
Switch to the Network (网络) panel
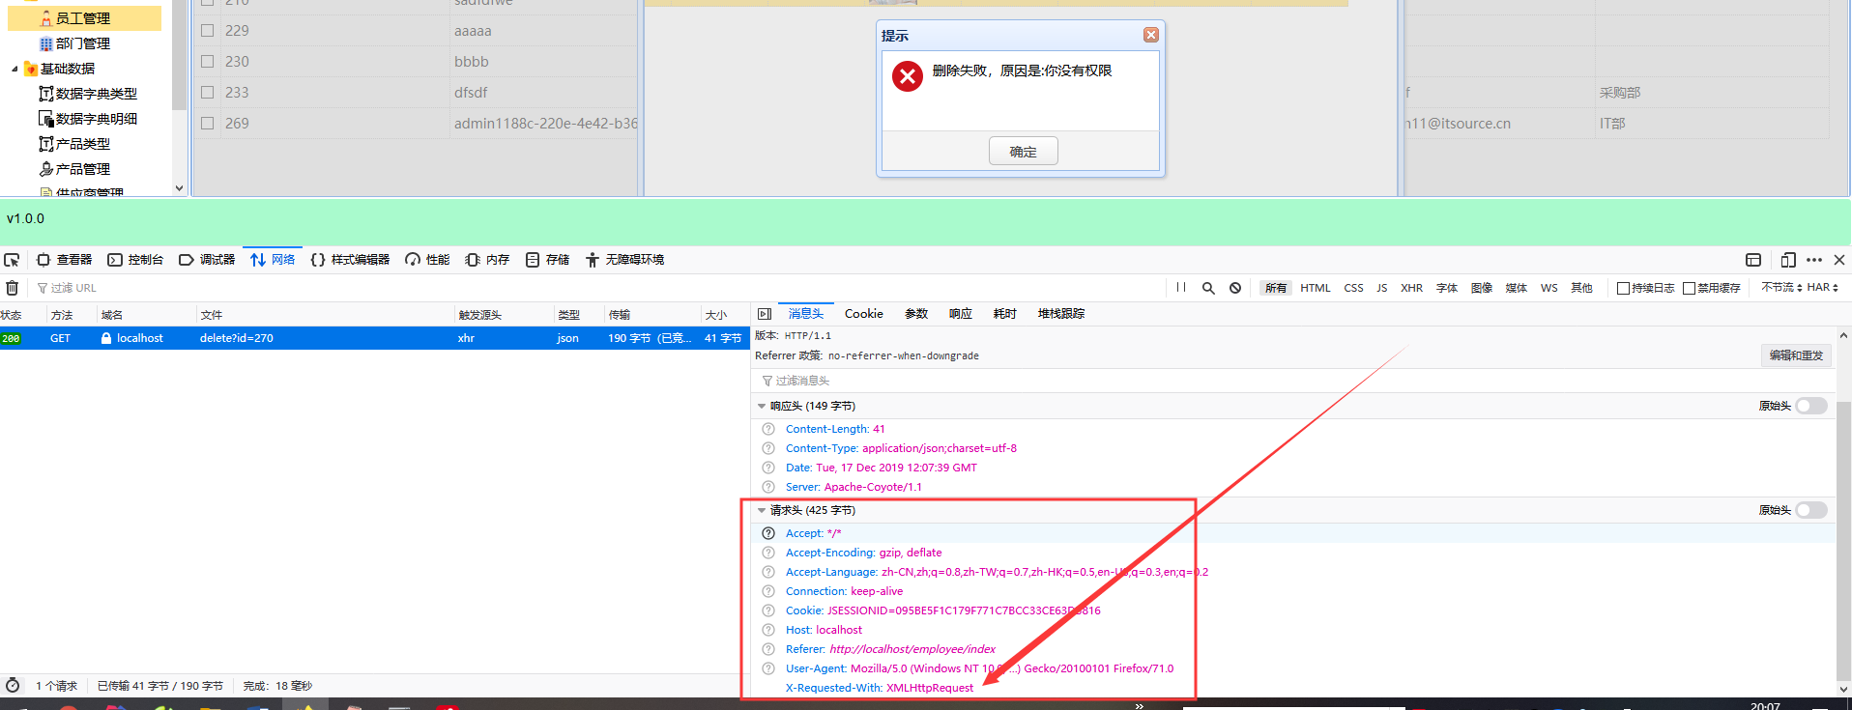point(273,260)
